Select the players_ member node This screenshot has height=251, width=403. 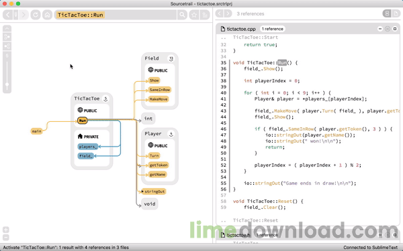click(88, 147)
